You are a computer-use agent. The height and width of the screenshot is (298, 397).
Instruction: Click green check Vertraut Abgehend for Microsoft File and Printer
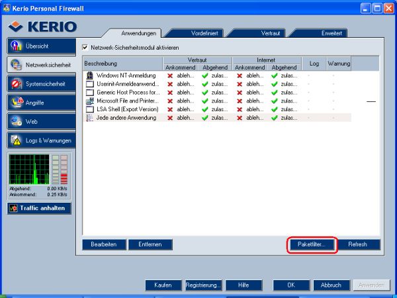[x=205, y=101]
